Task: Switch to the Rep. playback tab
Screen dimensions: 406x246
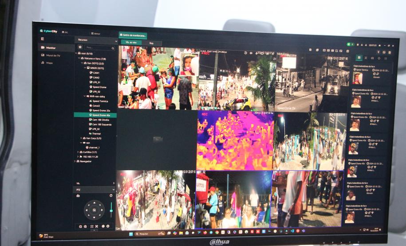Action: (x=151, y=43)
